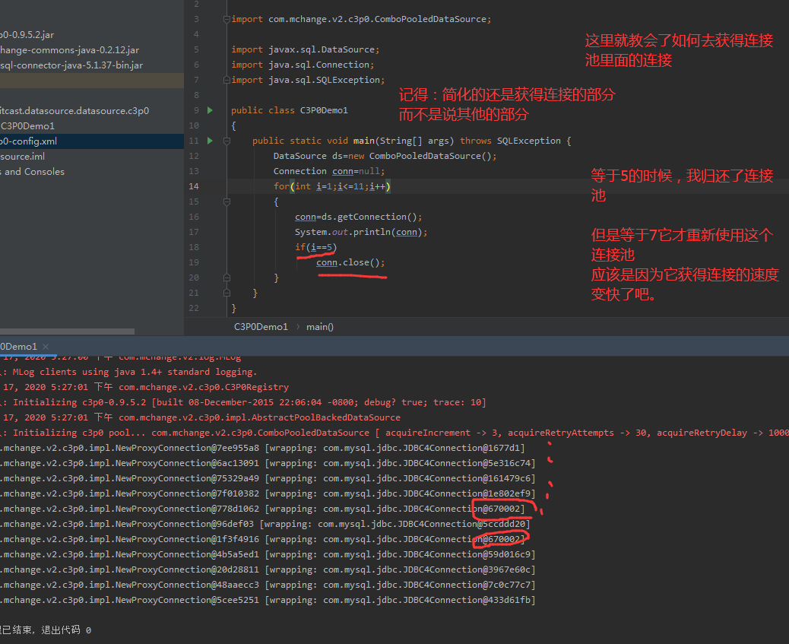Click the 'Connection conn=null;' line
This screenshot has height=644, width=789.
click(329, 171)
